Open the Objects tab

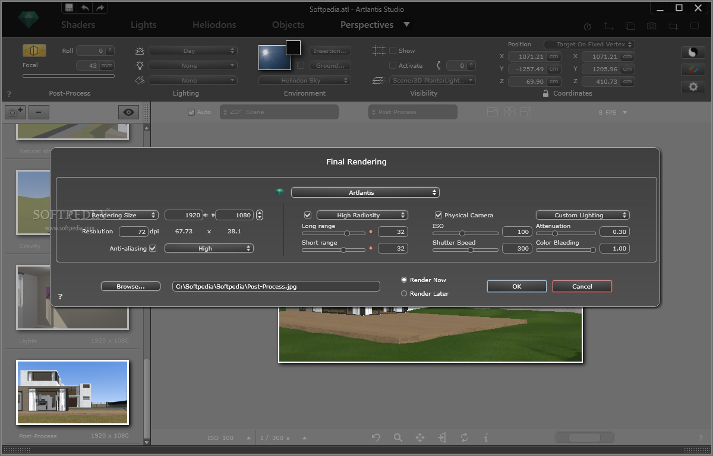click(288, 25)
